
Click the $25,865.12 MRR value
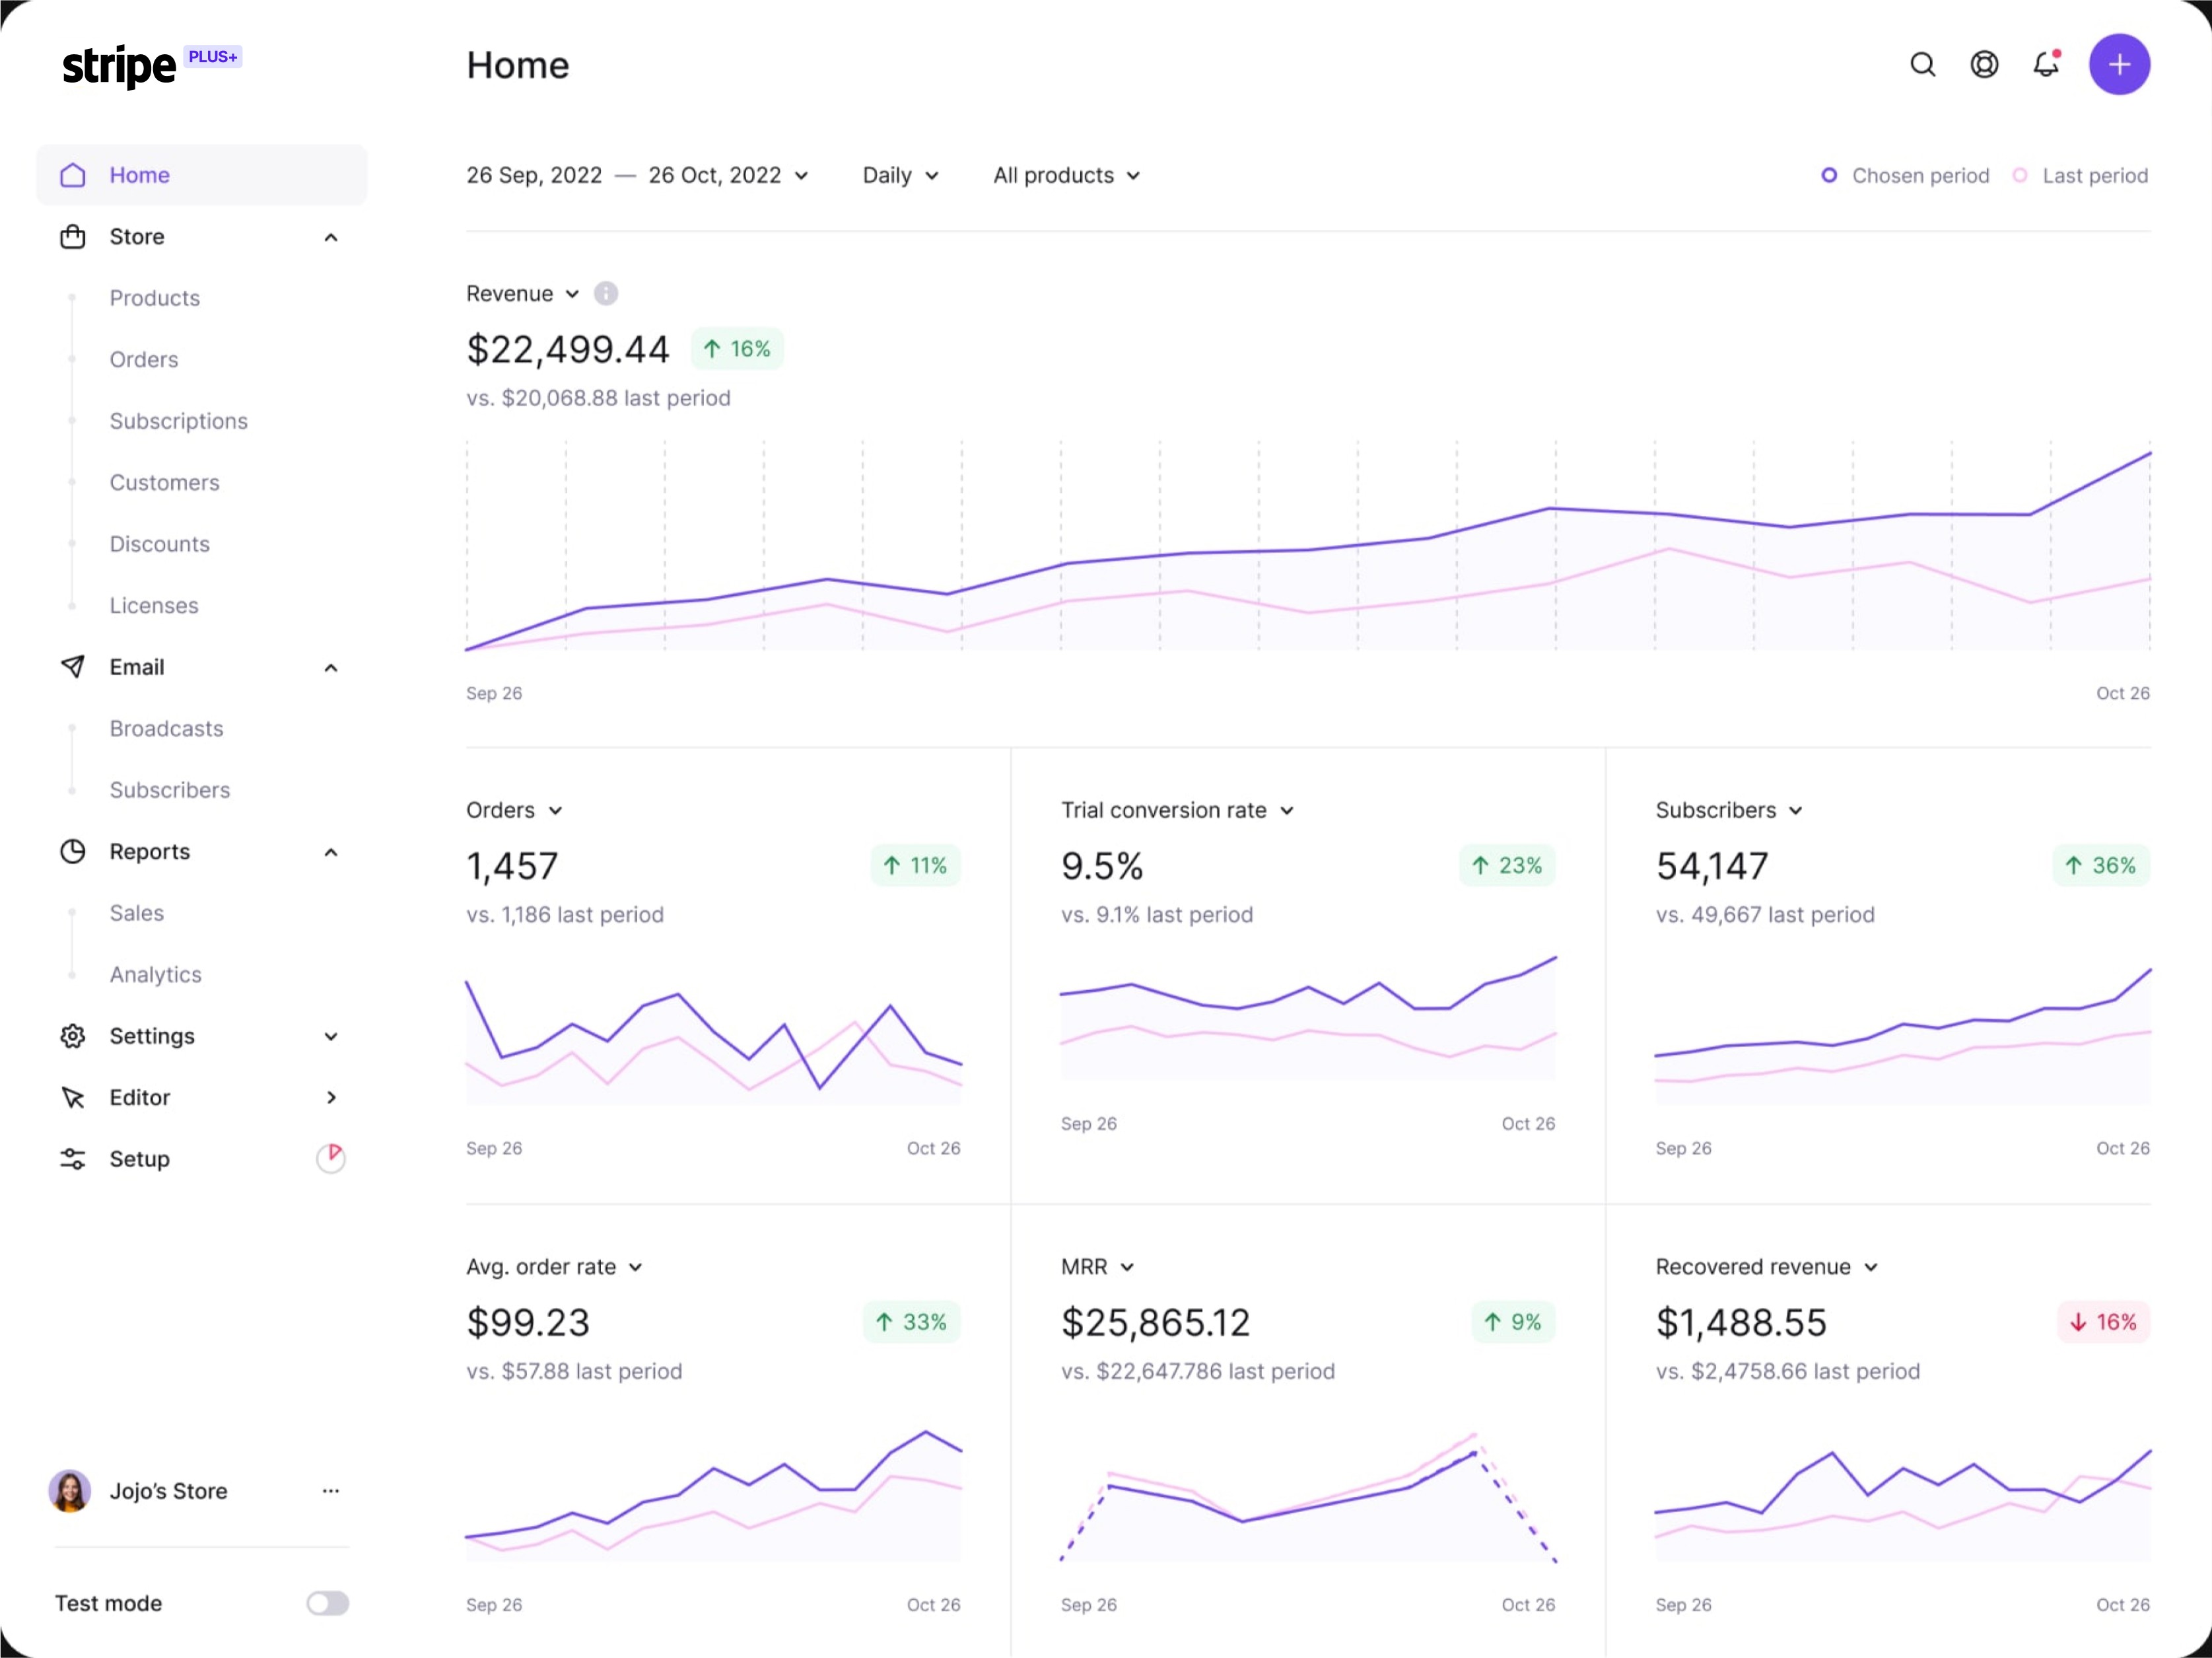(1155, 1323)
